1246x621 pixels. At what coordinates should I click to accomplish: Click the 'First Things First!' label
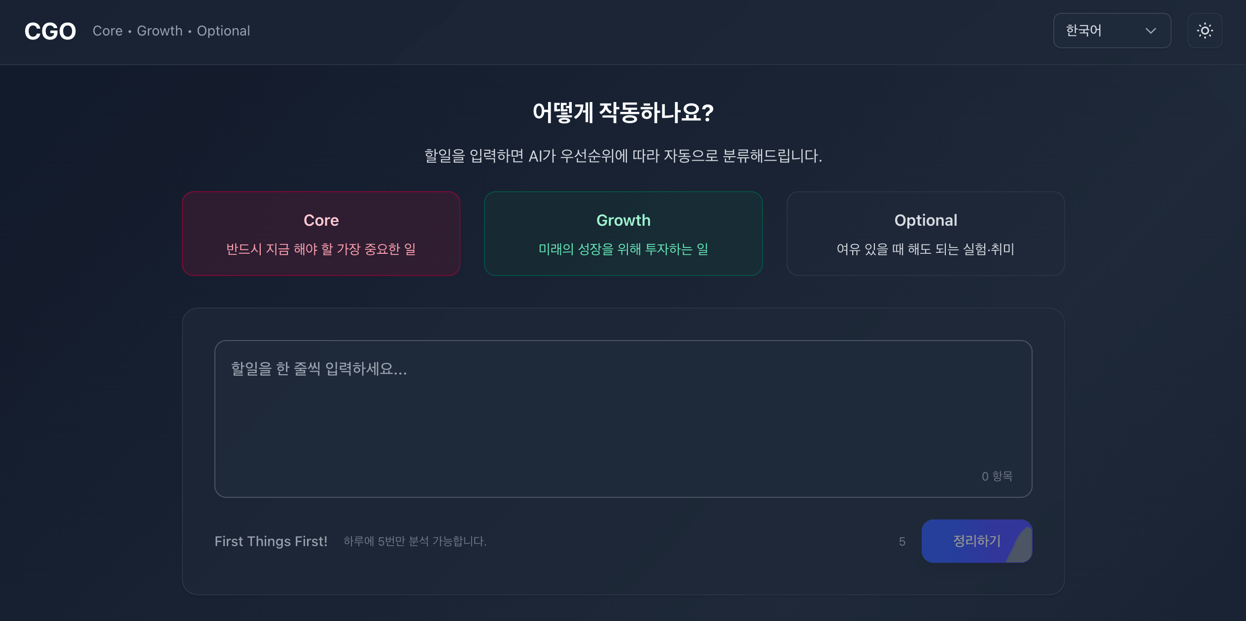271,541
